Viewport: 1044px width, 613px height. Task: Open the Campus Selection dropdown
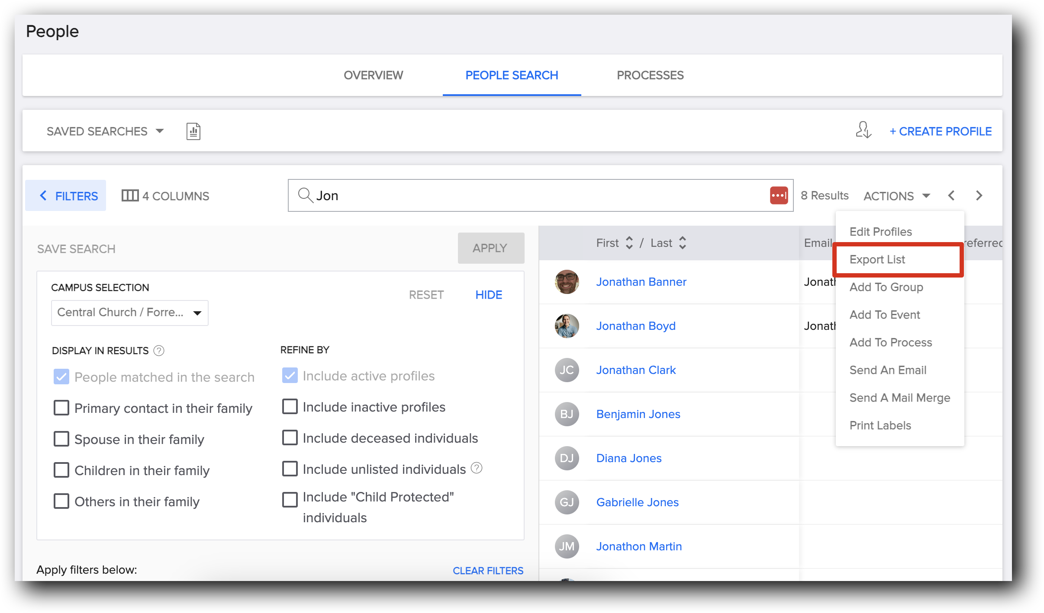coord(129,312)
